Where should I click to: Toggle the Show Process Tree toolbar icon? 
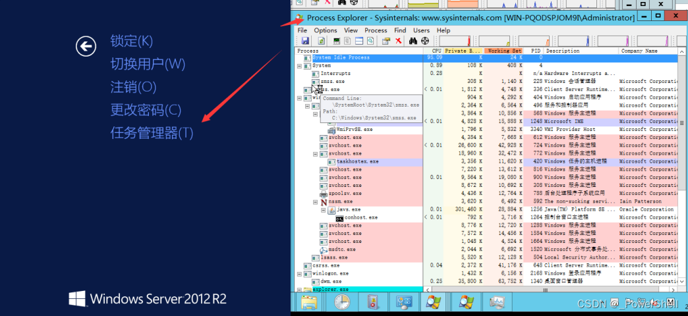point(348,41)
